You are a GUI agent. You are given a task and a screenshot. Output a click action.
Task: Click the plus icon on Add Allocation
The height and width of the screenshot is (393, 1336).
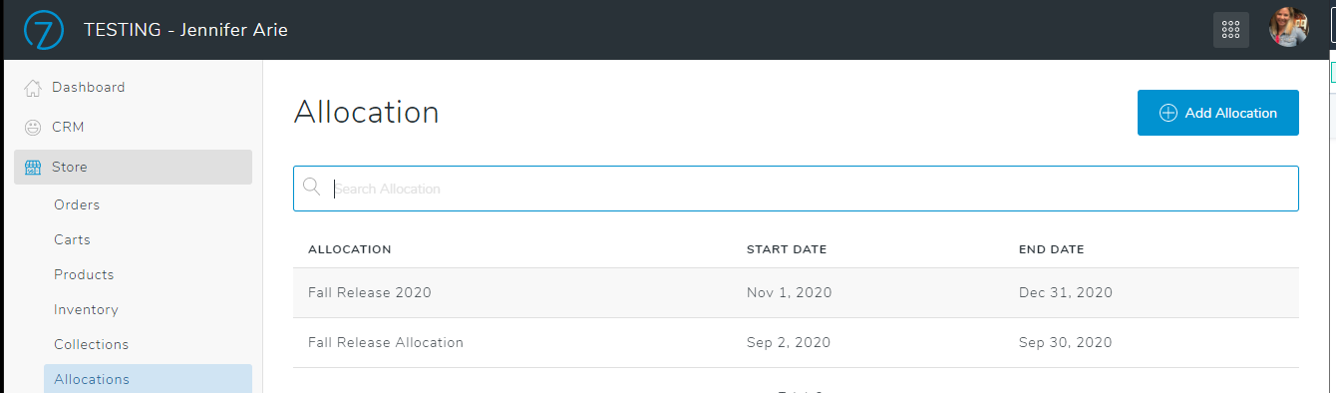pyautogui.click(x=1168, y=113)
